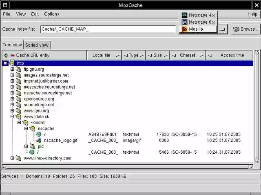
Task: Collapse the www.idata.sk node
Action: 12,117
